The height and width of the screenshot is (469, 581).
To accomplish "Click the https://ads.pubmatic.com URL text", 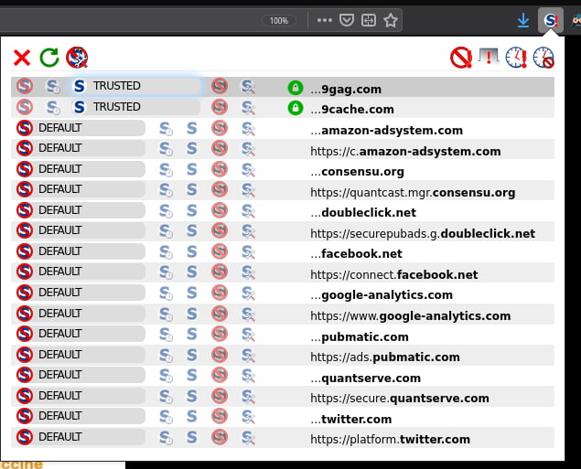I will (x=385, y=357).
